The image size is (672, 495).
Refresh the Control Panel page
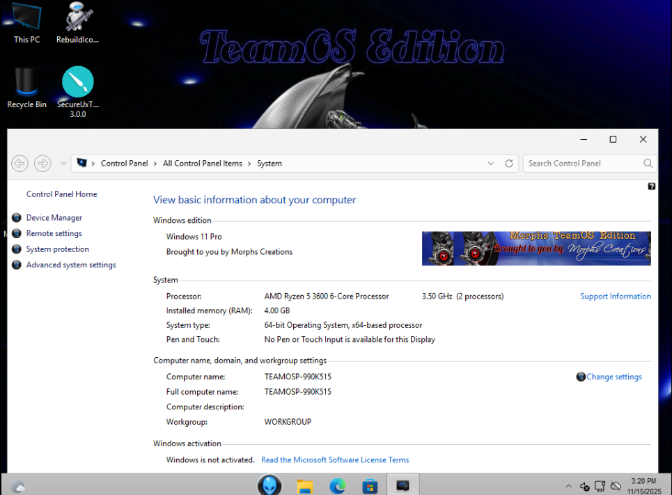(x=509, y=164)
